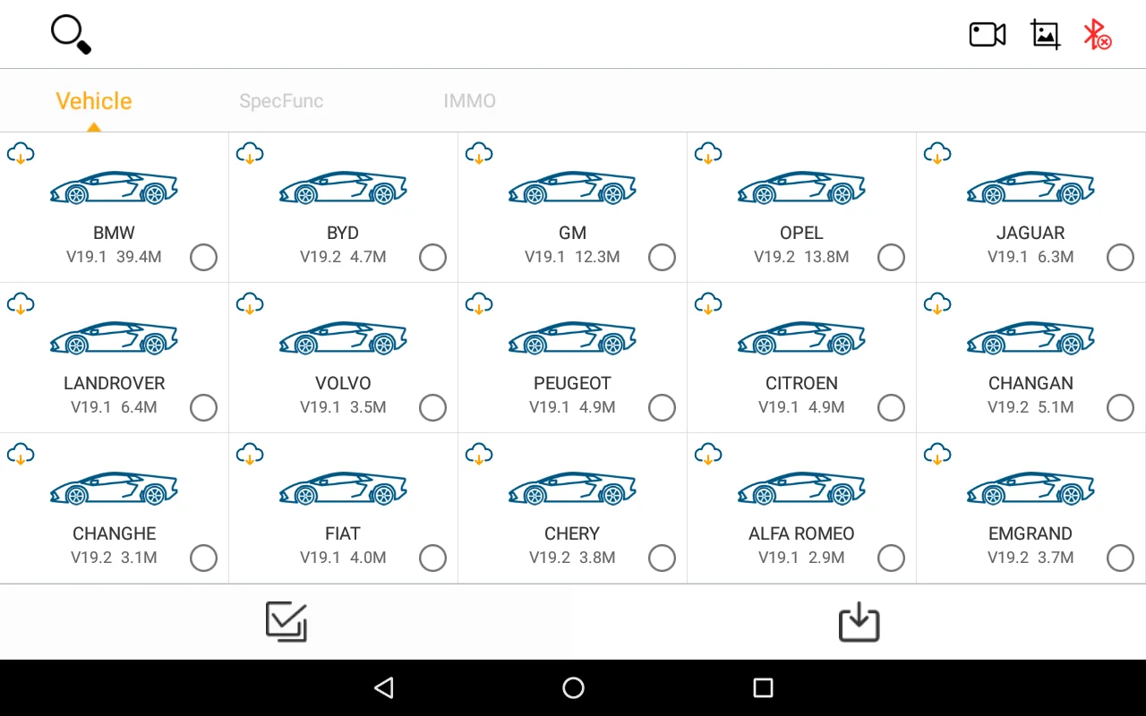Select the PEUGEOT radio button
This screenshot has height=716, width=1146.
[662, 407]
